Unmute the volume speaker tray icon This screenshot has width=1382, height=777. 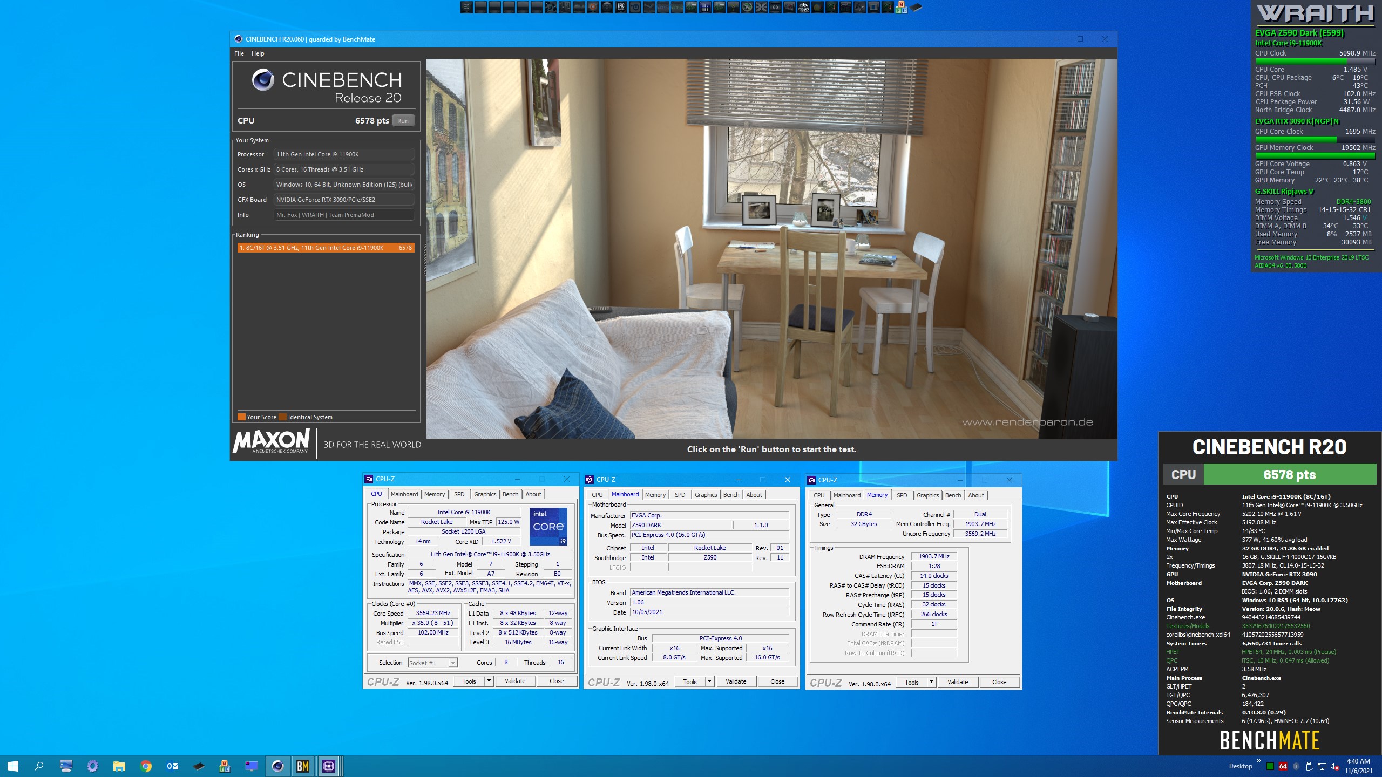pos(1334,766)
